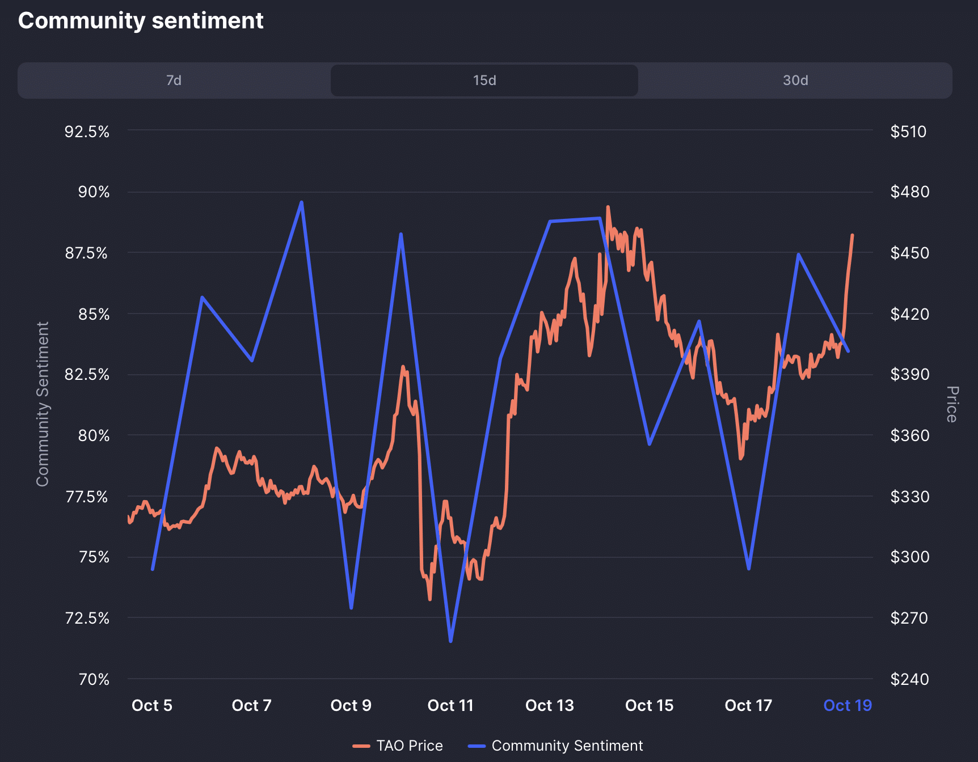The height and width of the screenshot is (762, 978).
Task: Click the vertical Community Sentiment axis title
Action: (43, 404)
